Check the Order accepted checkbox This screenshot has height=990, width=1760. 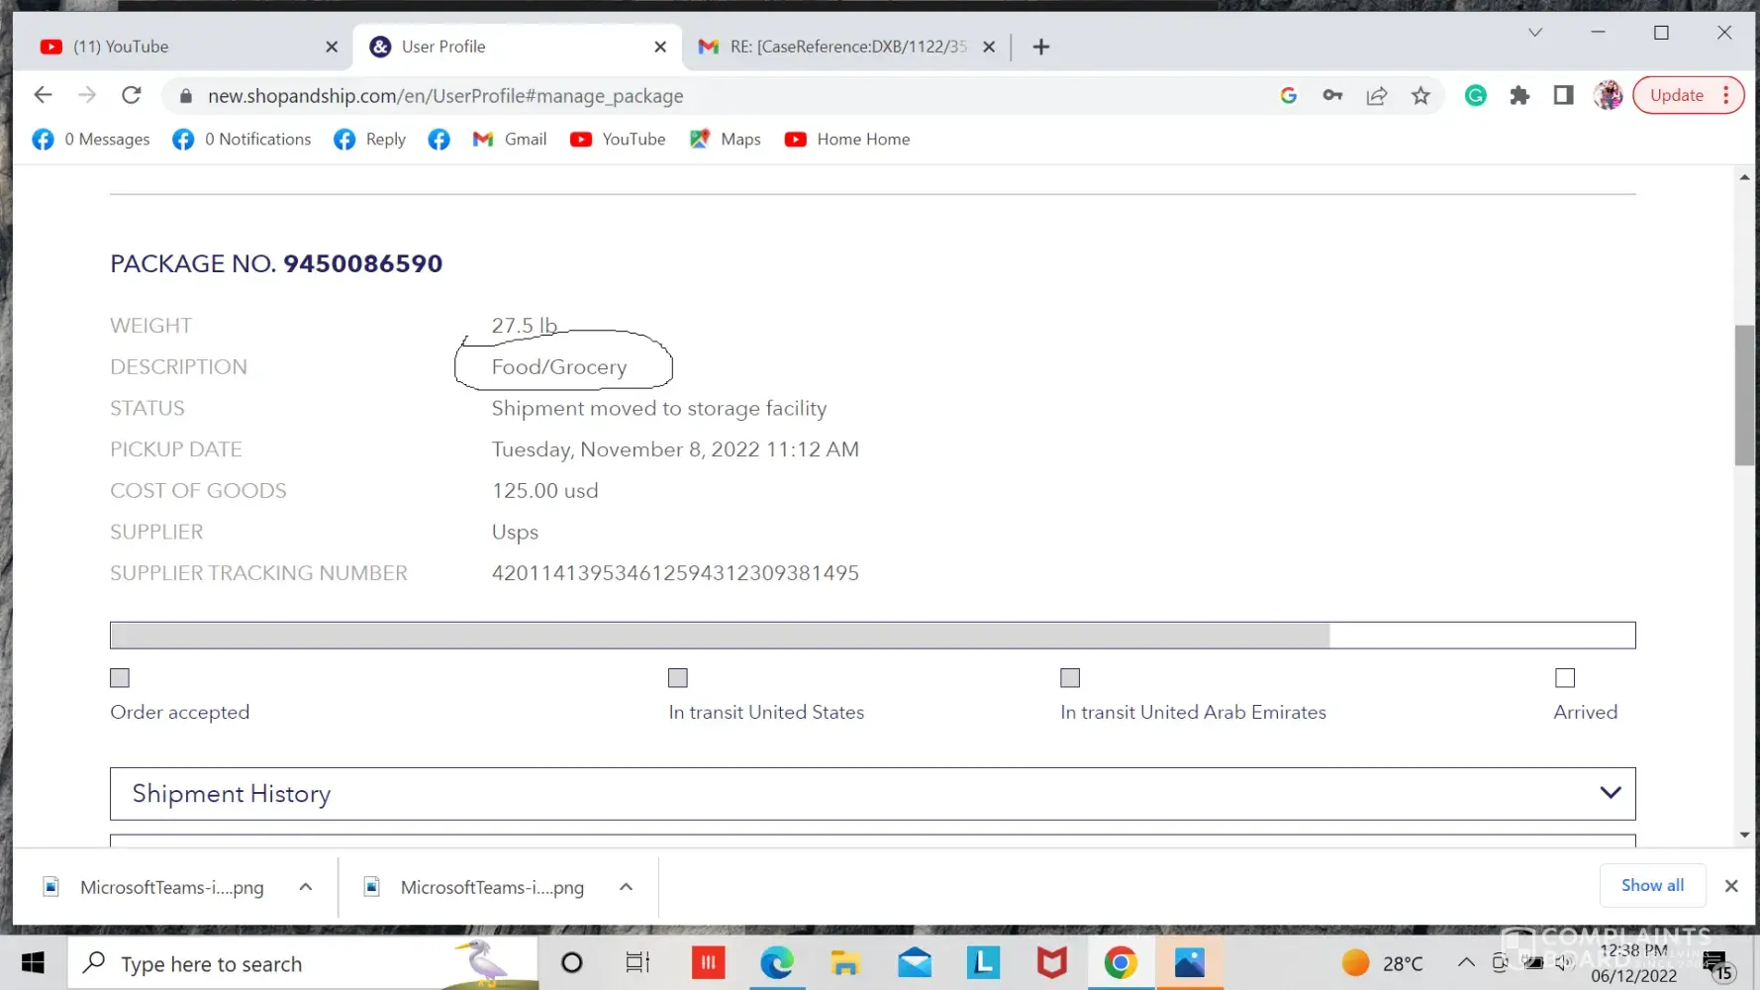[x=120, y=678]
